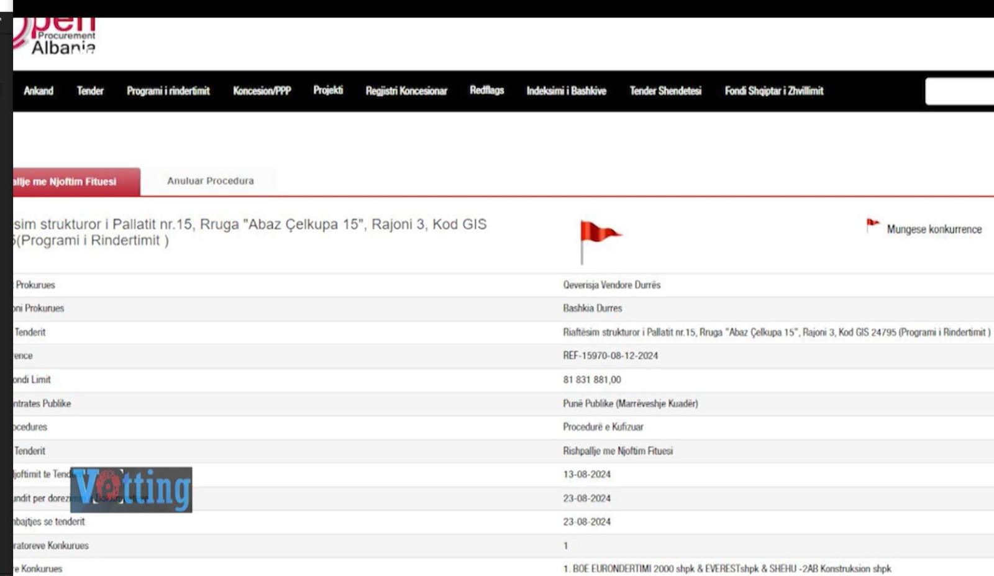Switch to Anuluar Procedura tab
The height and width of the screenshot is (576, 994).
click(x=211, y=181)
